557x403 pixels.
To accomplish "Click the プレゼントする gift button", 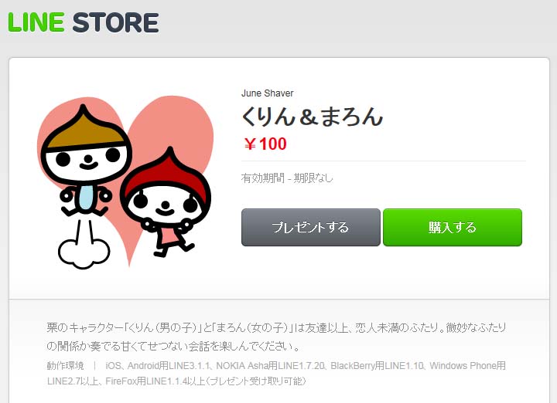I will coord(311,227).
